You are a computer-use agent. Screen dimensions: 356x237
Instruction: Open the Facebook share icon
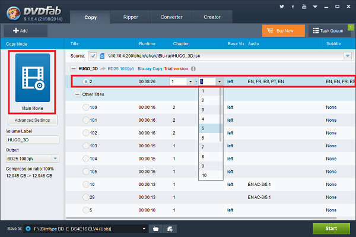(293, 7)
